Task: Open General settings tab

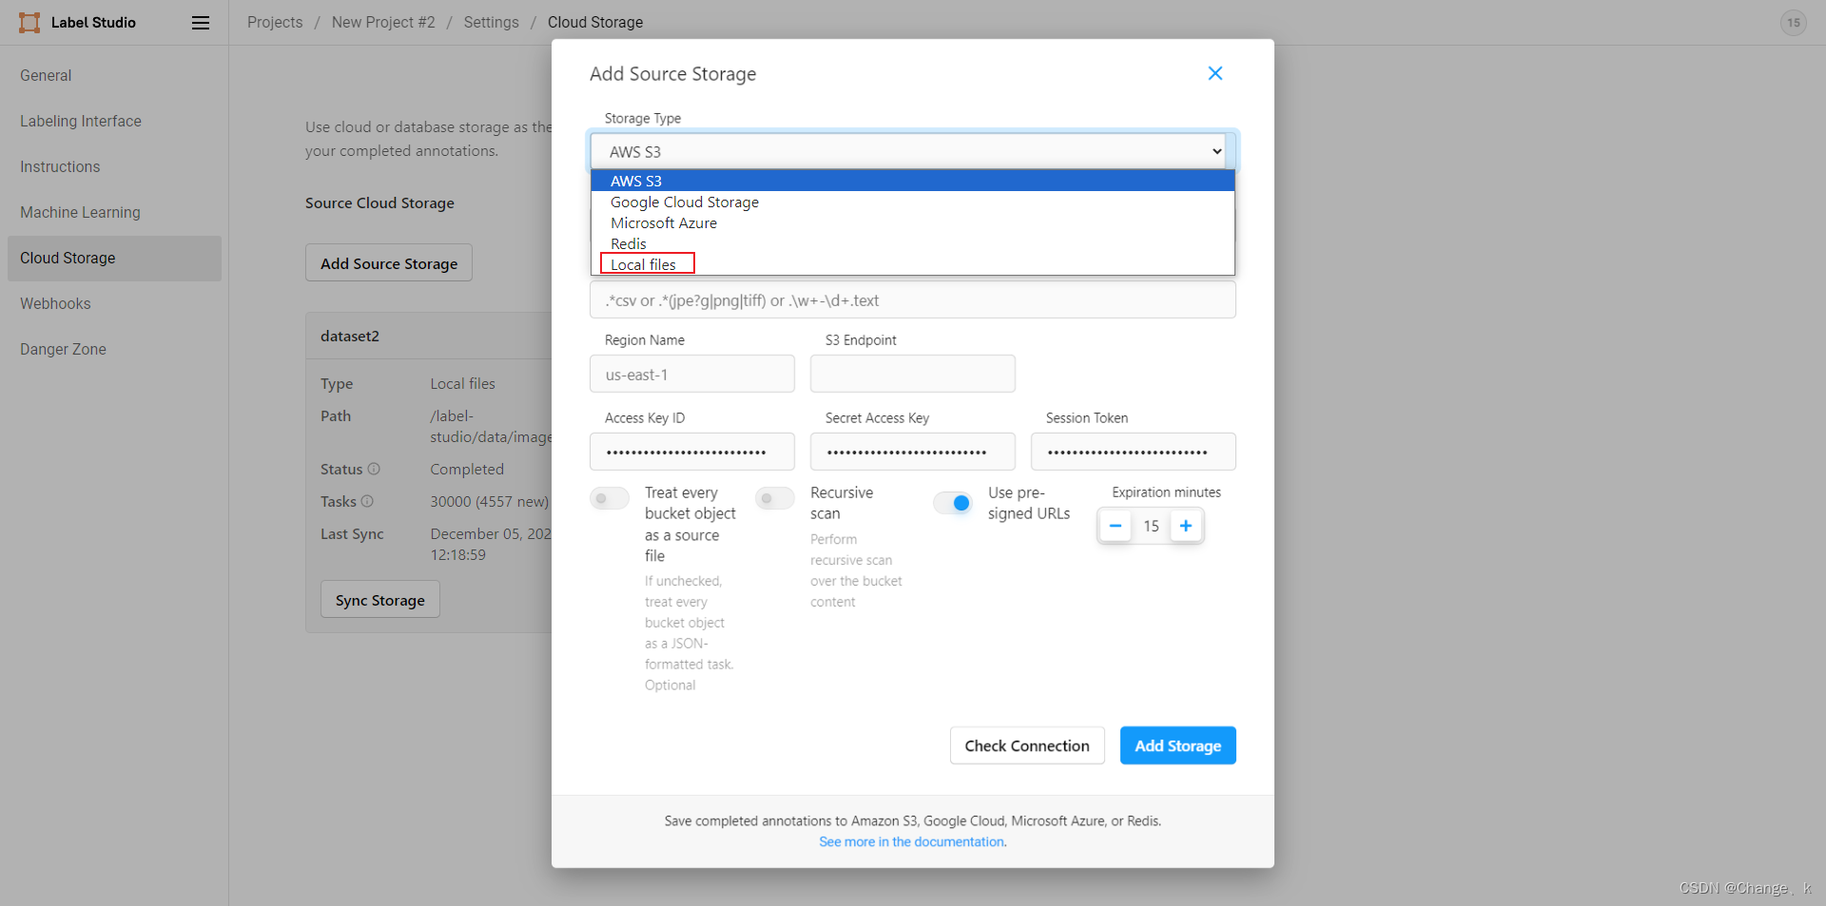Action: [114, 75]
